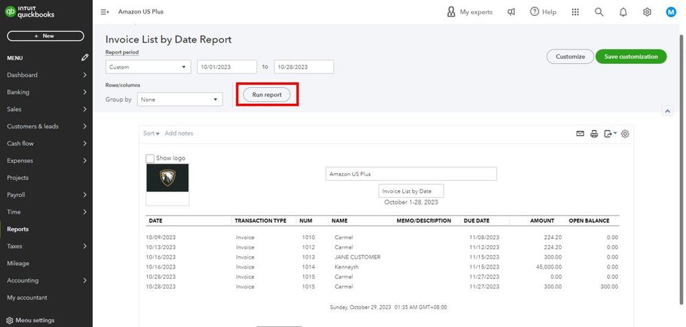This screenshot has width=686, height=327.
Task: Open the notifications bell
Action: 623,12
